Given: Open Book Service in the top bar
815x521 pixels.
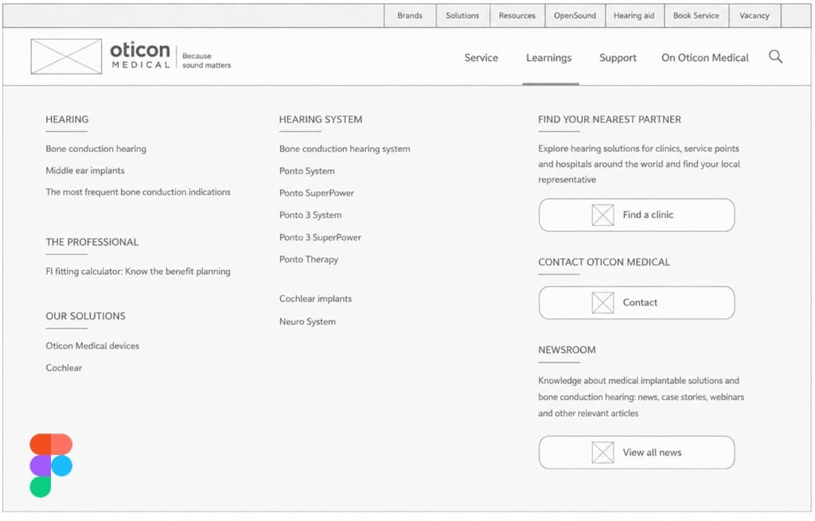Looking at the screenshot, I should pos(696,16).
